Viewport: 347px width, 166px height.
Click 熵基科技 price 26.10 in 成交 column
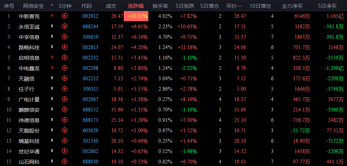tap(117, 141)
